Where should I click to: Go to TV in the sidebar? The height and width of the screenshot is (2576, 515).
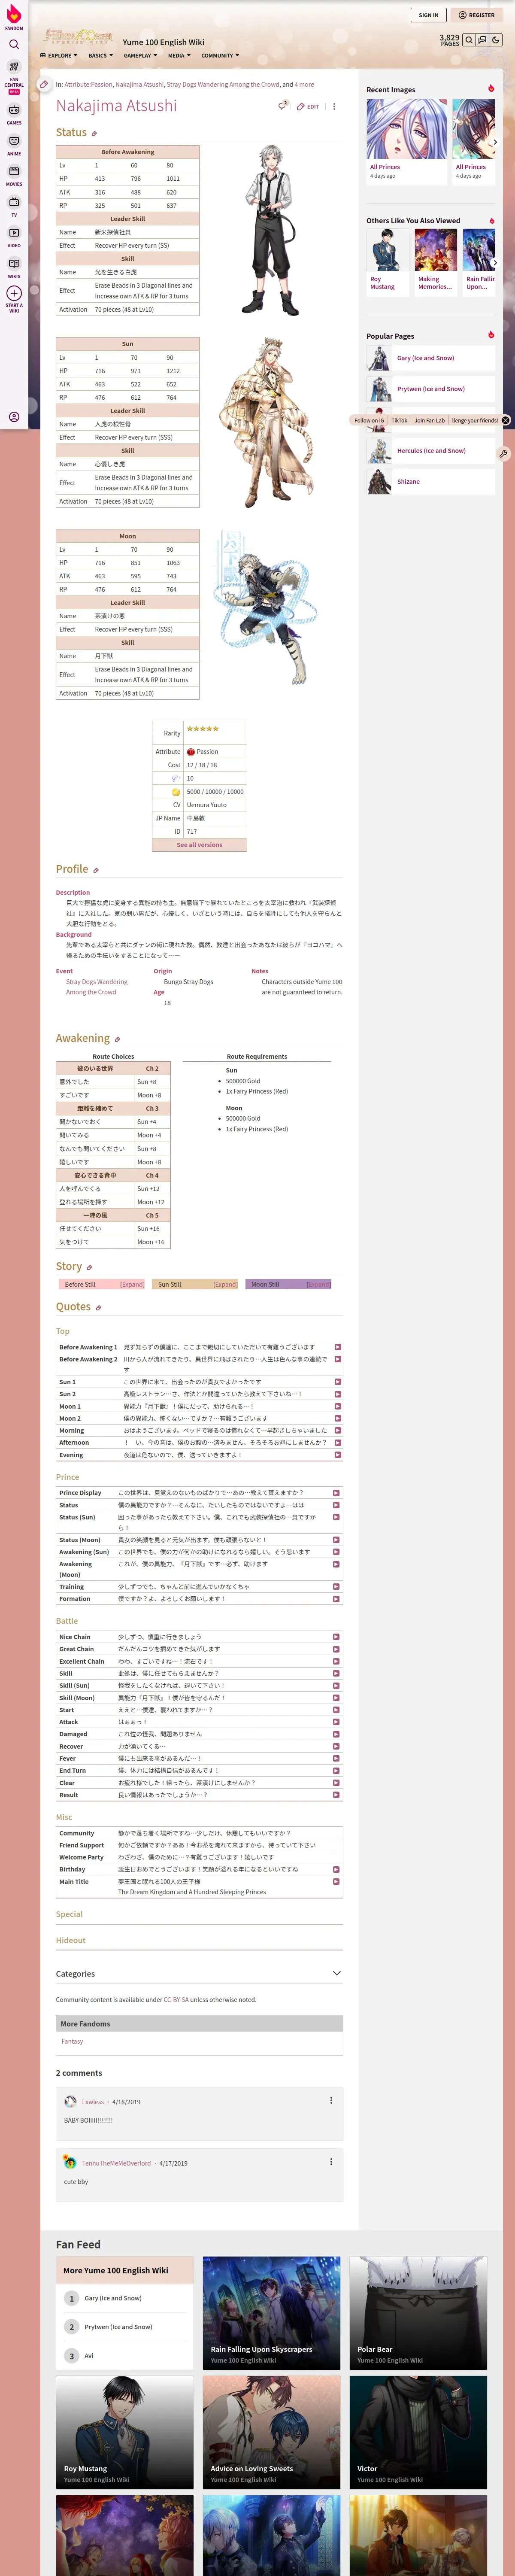click(x=14, y=206)
